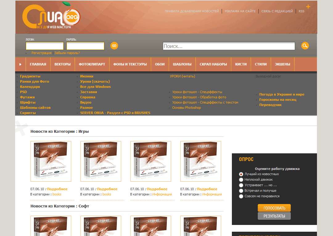Screen dimensions: 333x236
Task: Open the Все для Windows link
Action: coord(95,87)
